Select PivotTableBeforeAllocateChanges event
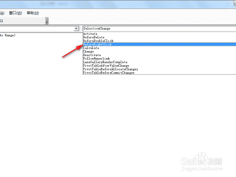Screen dimensions: 236x177 [159, 69]
